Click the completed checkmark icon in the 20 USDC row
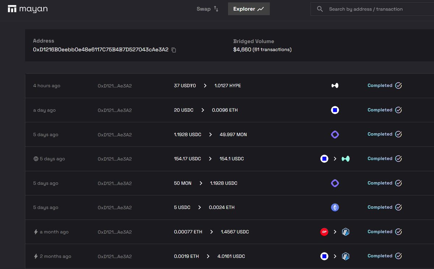 398,110
